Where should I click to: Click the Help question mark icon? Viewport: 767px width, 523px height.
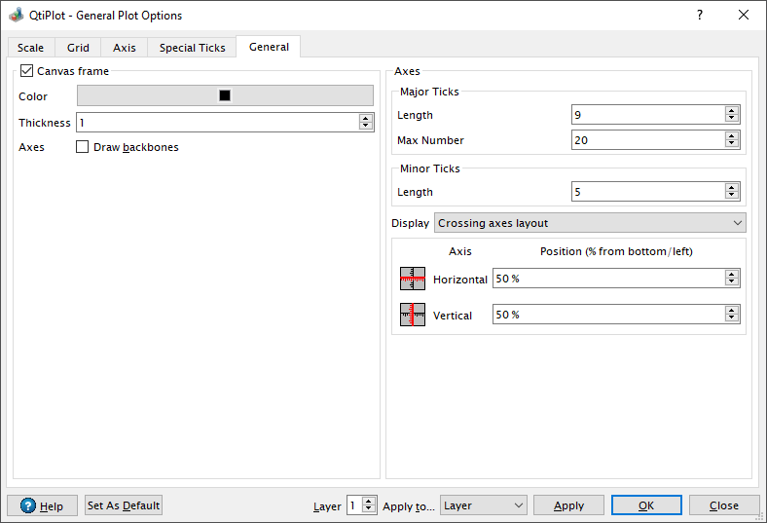coord(28,504)
